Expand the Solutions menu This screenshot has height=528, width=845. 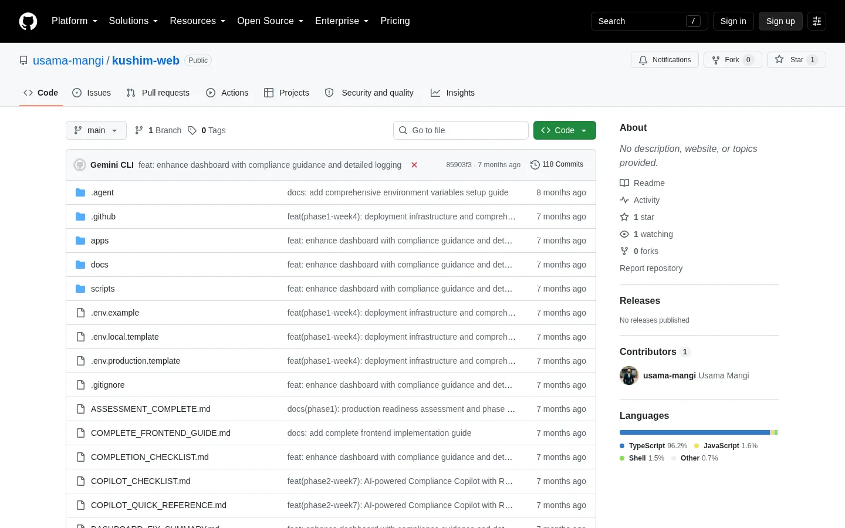point(133,21)
